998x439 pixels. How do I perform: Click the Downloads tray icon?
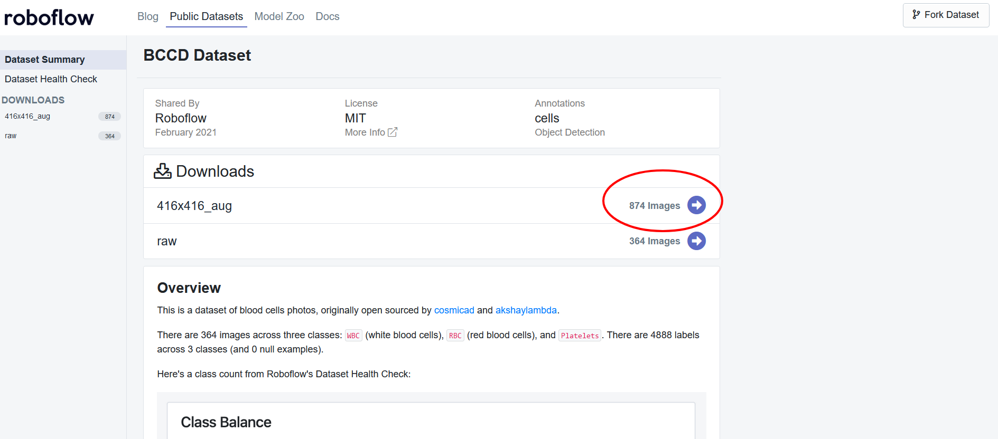[x=163, y=171]
